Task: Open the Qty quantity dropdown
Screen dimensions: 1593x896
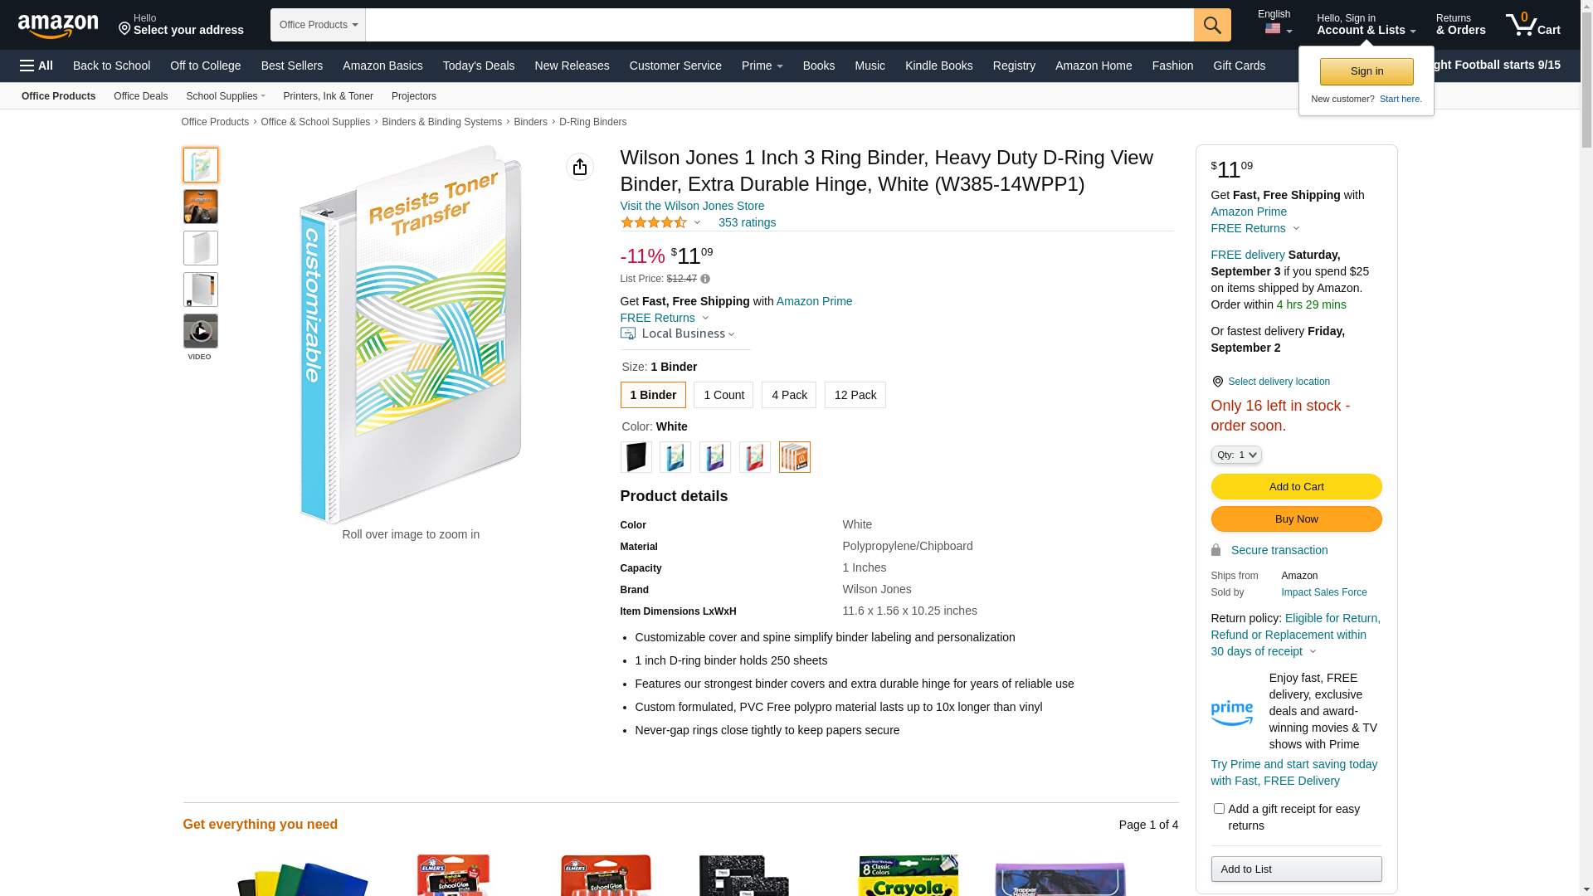Action: (x=1236, y=455)
